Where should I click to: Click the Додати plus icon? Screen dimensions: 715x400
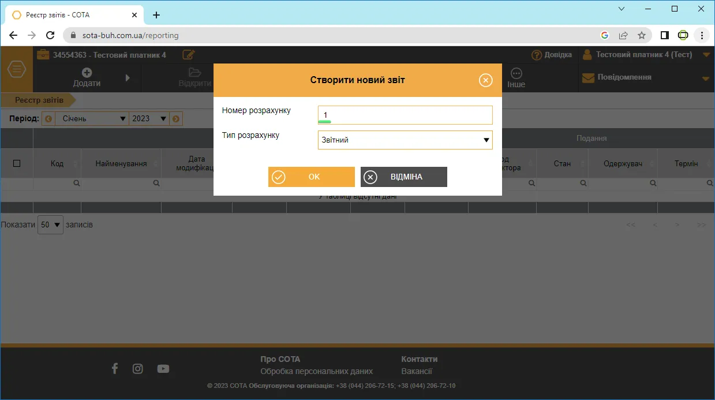pyautogui.click(x=87, y=73)
